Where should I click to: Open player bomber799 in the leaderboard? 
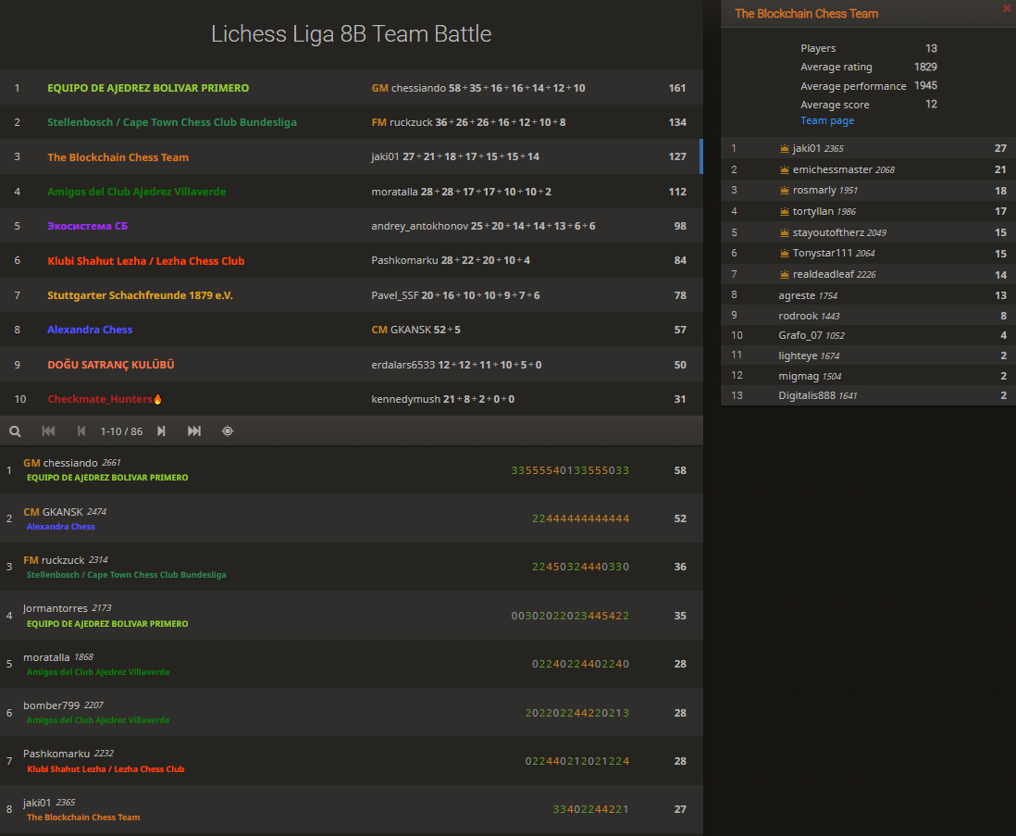(x=51, y=705)
